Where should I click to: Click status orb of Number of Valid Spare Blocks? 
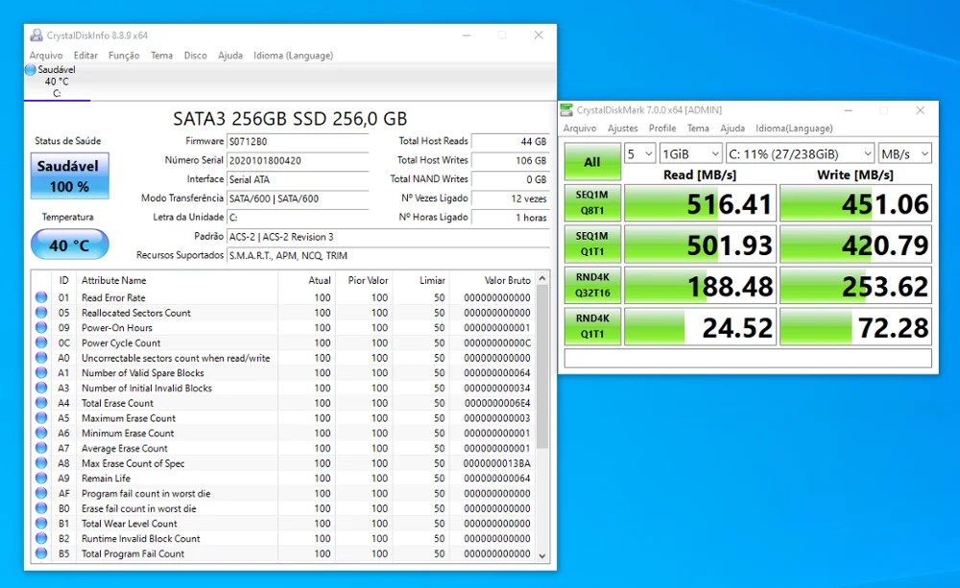point(41,372)
